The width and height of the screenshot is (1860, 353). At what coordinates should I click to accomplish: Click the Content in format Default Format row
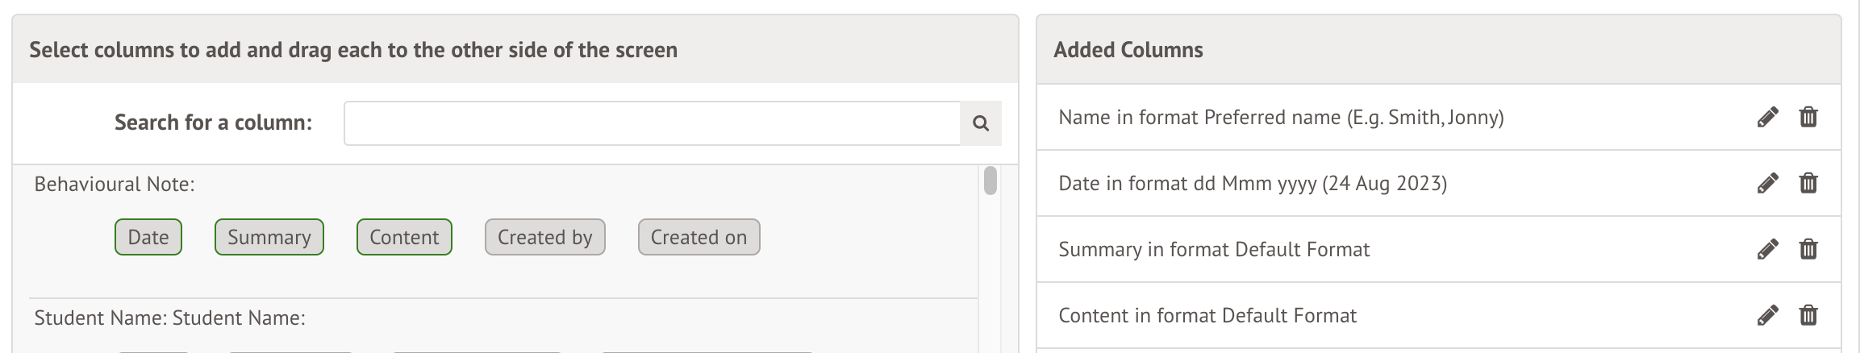point(1207,316)
